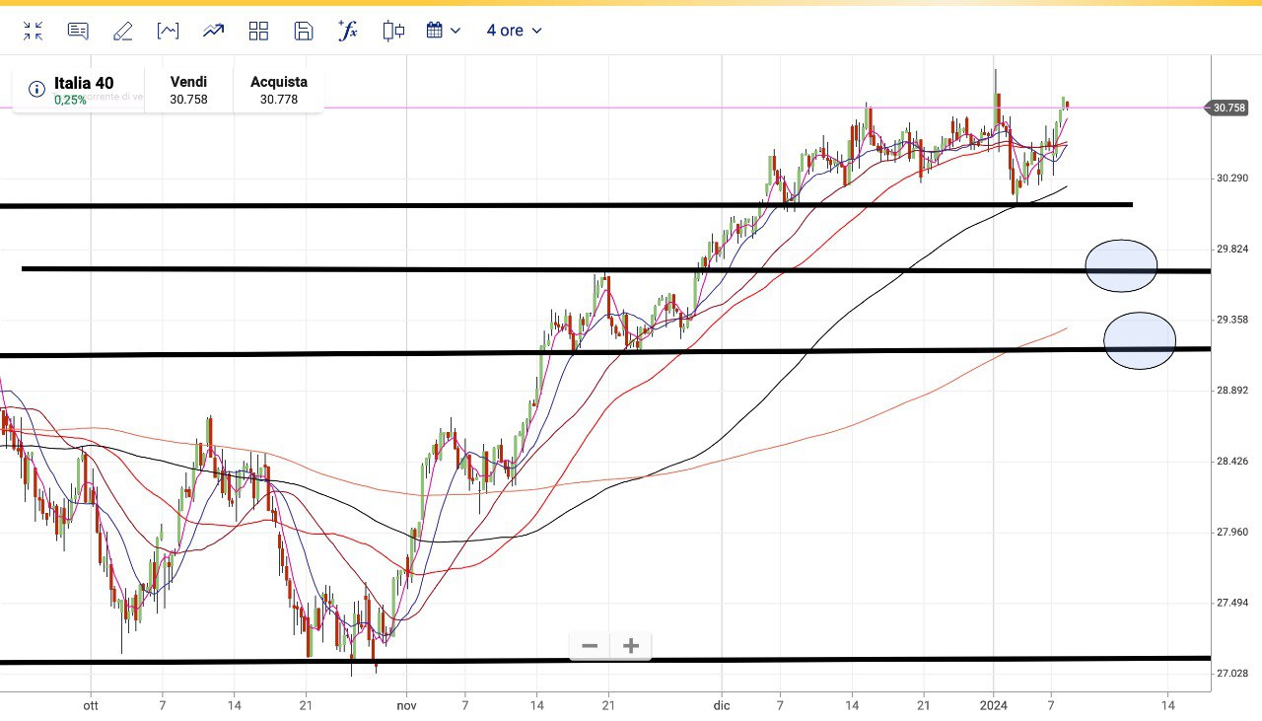Image resolution: width=1262 pixels, height=721 pixels.
Task: Zoom in with the plus button
Action: (631, 646)
